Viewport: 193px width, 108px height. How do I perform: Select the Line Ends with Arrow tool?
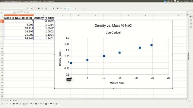(x=11, y=104)
